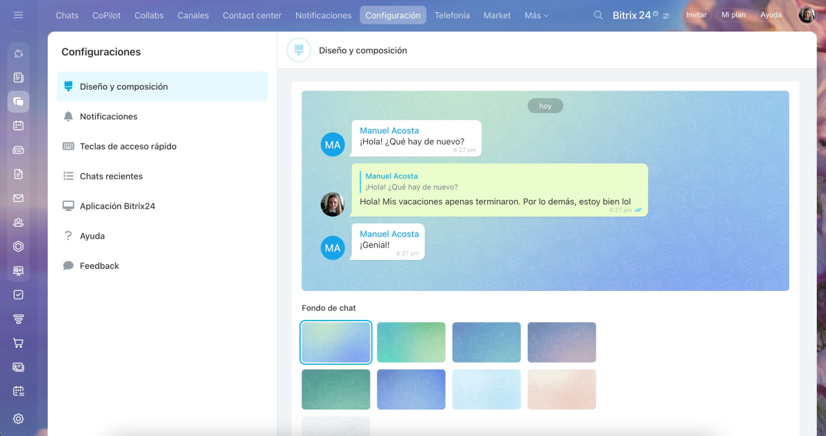The image size is (826, 436).
Task: Open the Contact center tab
Action: coord(252,15)
